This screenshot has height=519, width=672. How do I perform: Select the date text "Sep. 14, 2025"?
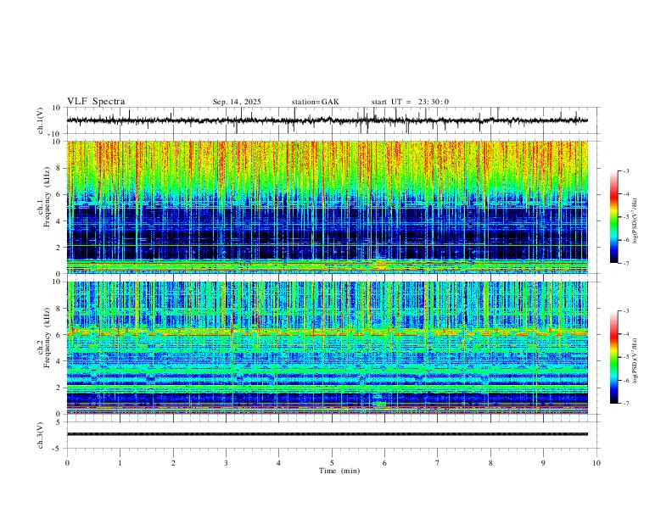click(237, 102)
